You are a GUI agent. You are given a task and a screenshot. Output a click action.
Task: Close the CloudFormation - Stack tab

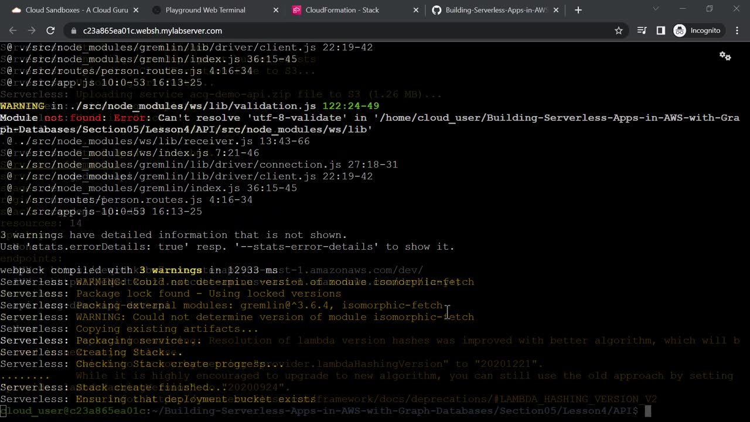click(x=416, y=10)
